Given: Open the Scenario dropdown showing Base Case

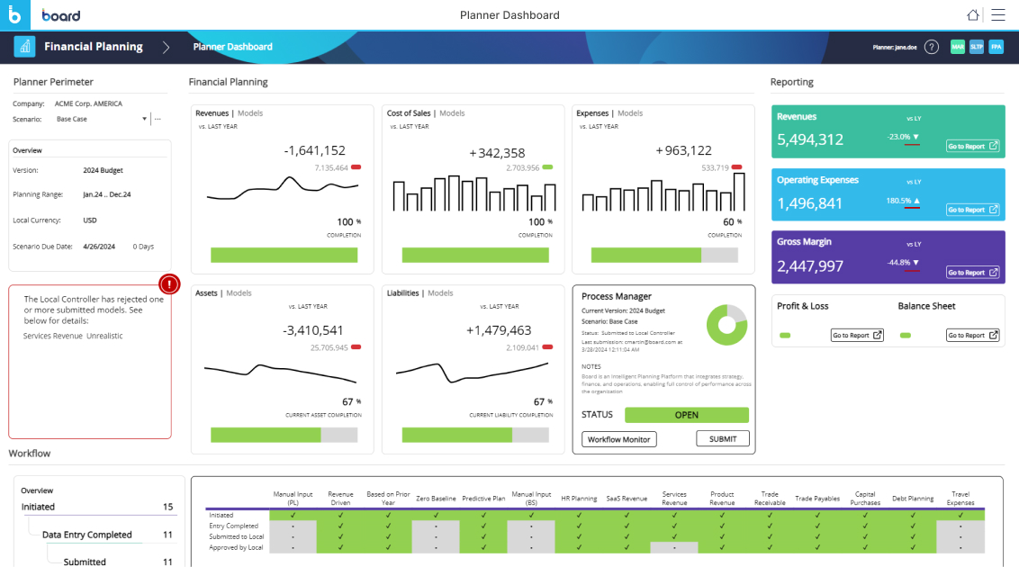Looking at the screenshot, I should point(144,118).
